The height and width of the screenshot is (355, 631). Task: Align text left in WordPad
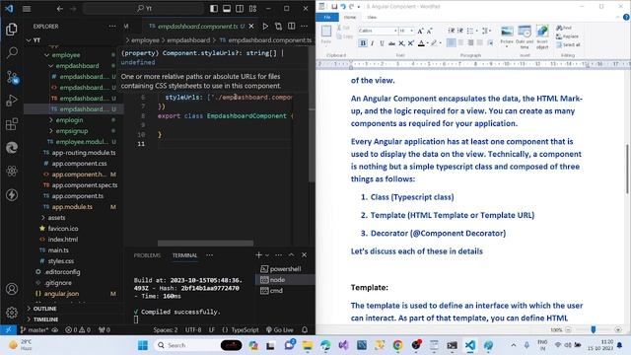click(452, 43)
